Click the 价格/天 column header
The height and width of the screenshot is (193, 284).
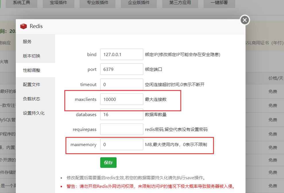coord(276,78)
